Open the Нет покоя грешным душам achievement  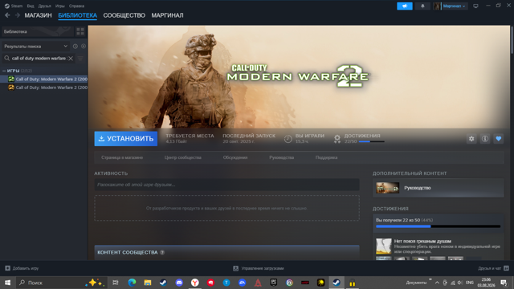(438, 246)
